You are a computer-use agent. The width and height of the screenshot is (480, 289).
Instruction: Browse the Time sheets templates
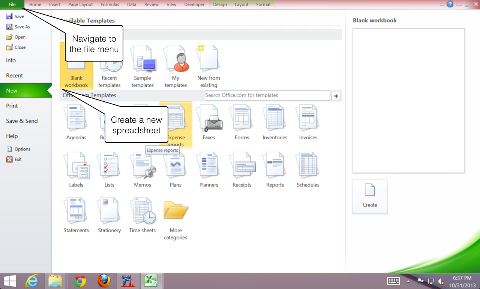tap(142, 212)
